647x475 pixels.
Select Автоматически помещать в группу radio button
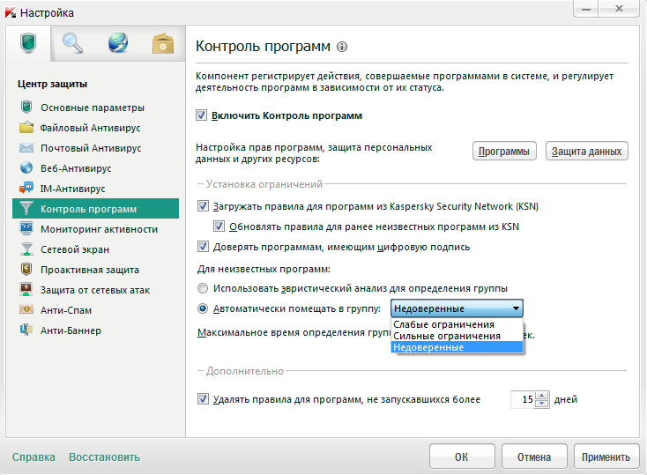pyautogui.click(x=203, y=308)
